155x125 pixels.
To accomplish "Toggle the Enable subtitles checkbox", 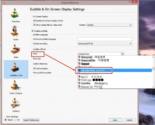I will 33,31.
